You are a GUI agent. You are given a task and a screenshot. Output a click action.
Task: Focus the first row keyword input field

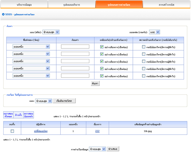(75, 47)
